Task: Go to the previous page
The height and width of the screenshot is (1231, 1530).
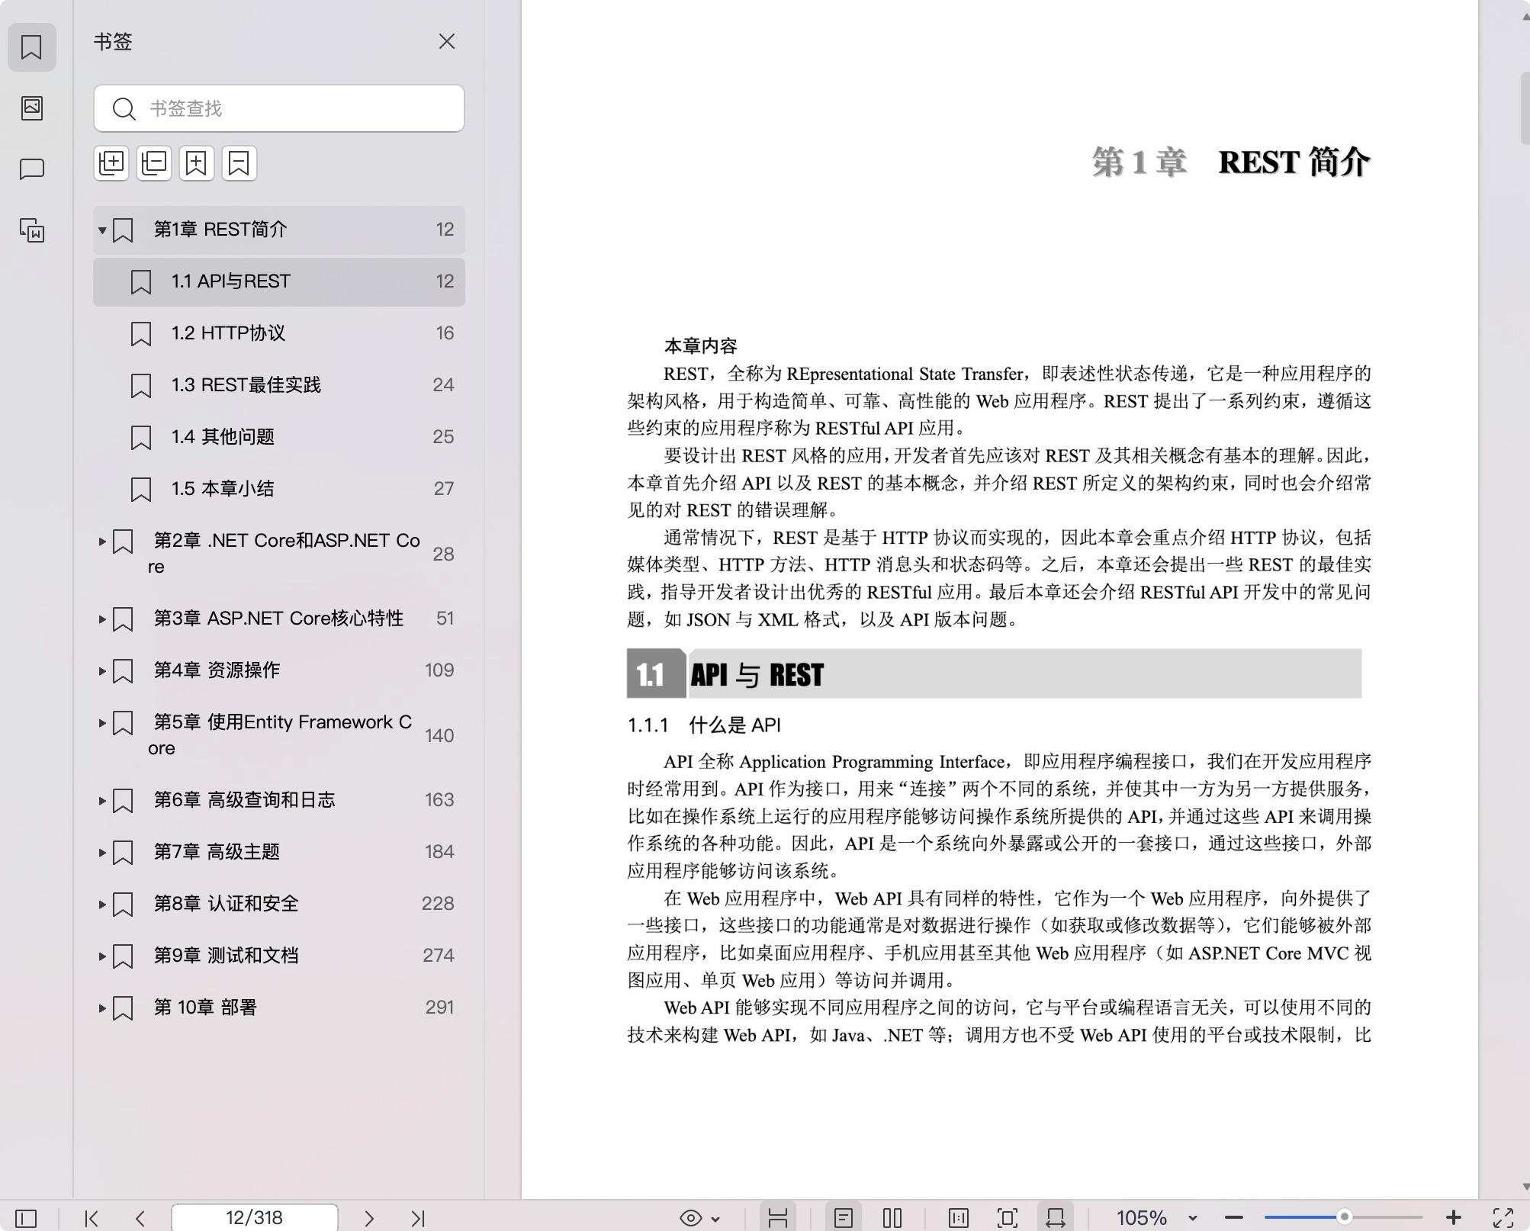Action: [x=140, y=1218]
